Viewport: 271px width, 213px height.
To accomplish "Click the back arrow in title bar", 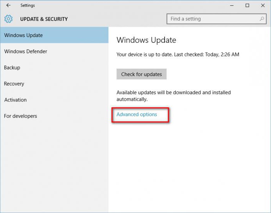I will (9, 5).
